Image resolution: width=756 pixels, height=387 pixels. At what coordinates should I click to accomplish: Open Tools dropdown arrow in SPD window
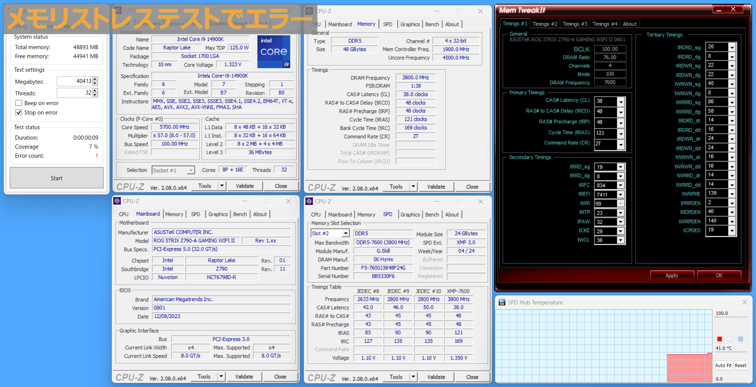coord(413,377)
